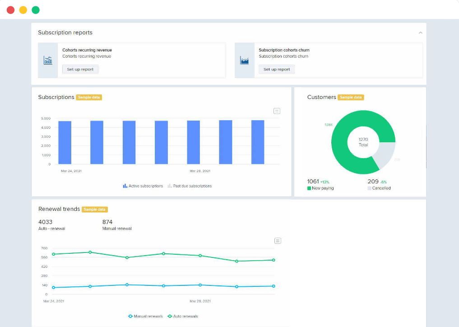Click the Sample data badge beside Renewal trends
The image size is (459, 327).
click(94, 209)
